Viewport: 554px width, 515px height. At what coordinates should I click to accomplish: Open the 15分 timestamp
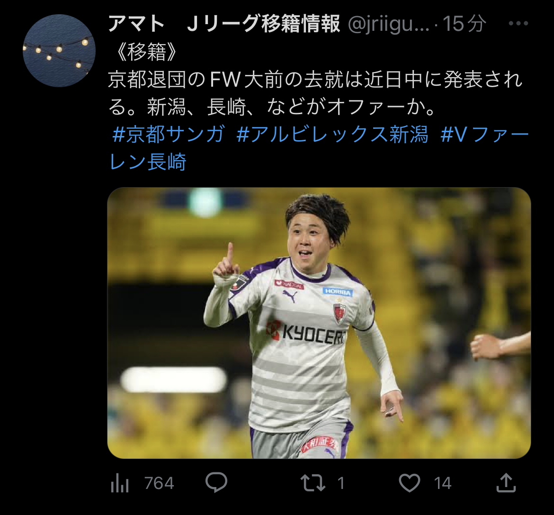pyautogui.click(x=464, y=24)
